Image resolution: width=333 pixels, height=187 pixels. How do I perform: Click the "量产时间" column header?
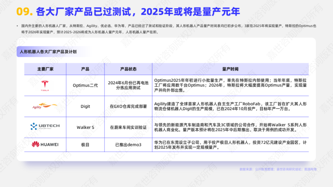coord(230,69)
